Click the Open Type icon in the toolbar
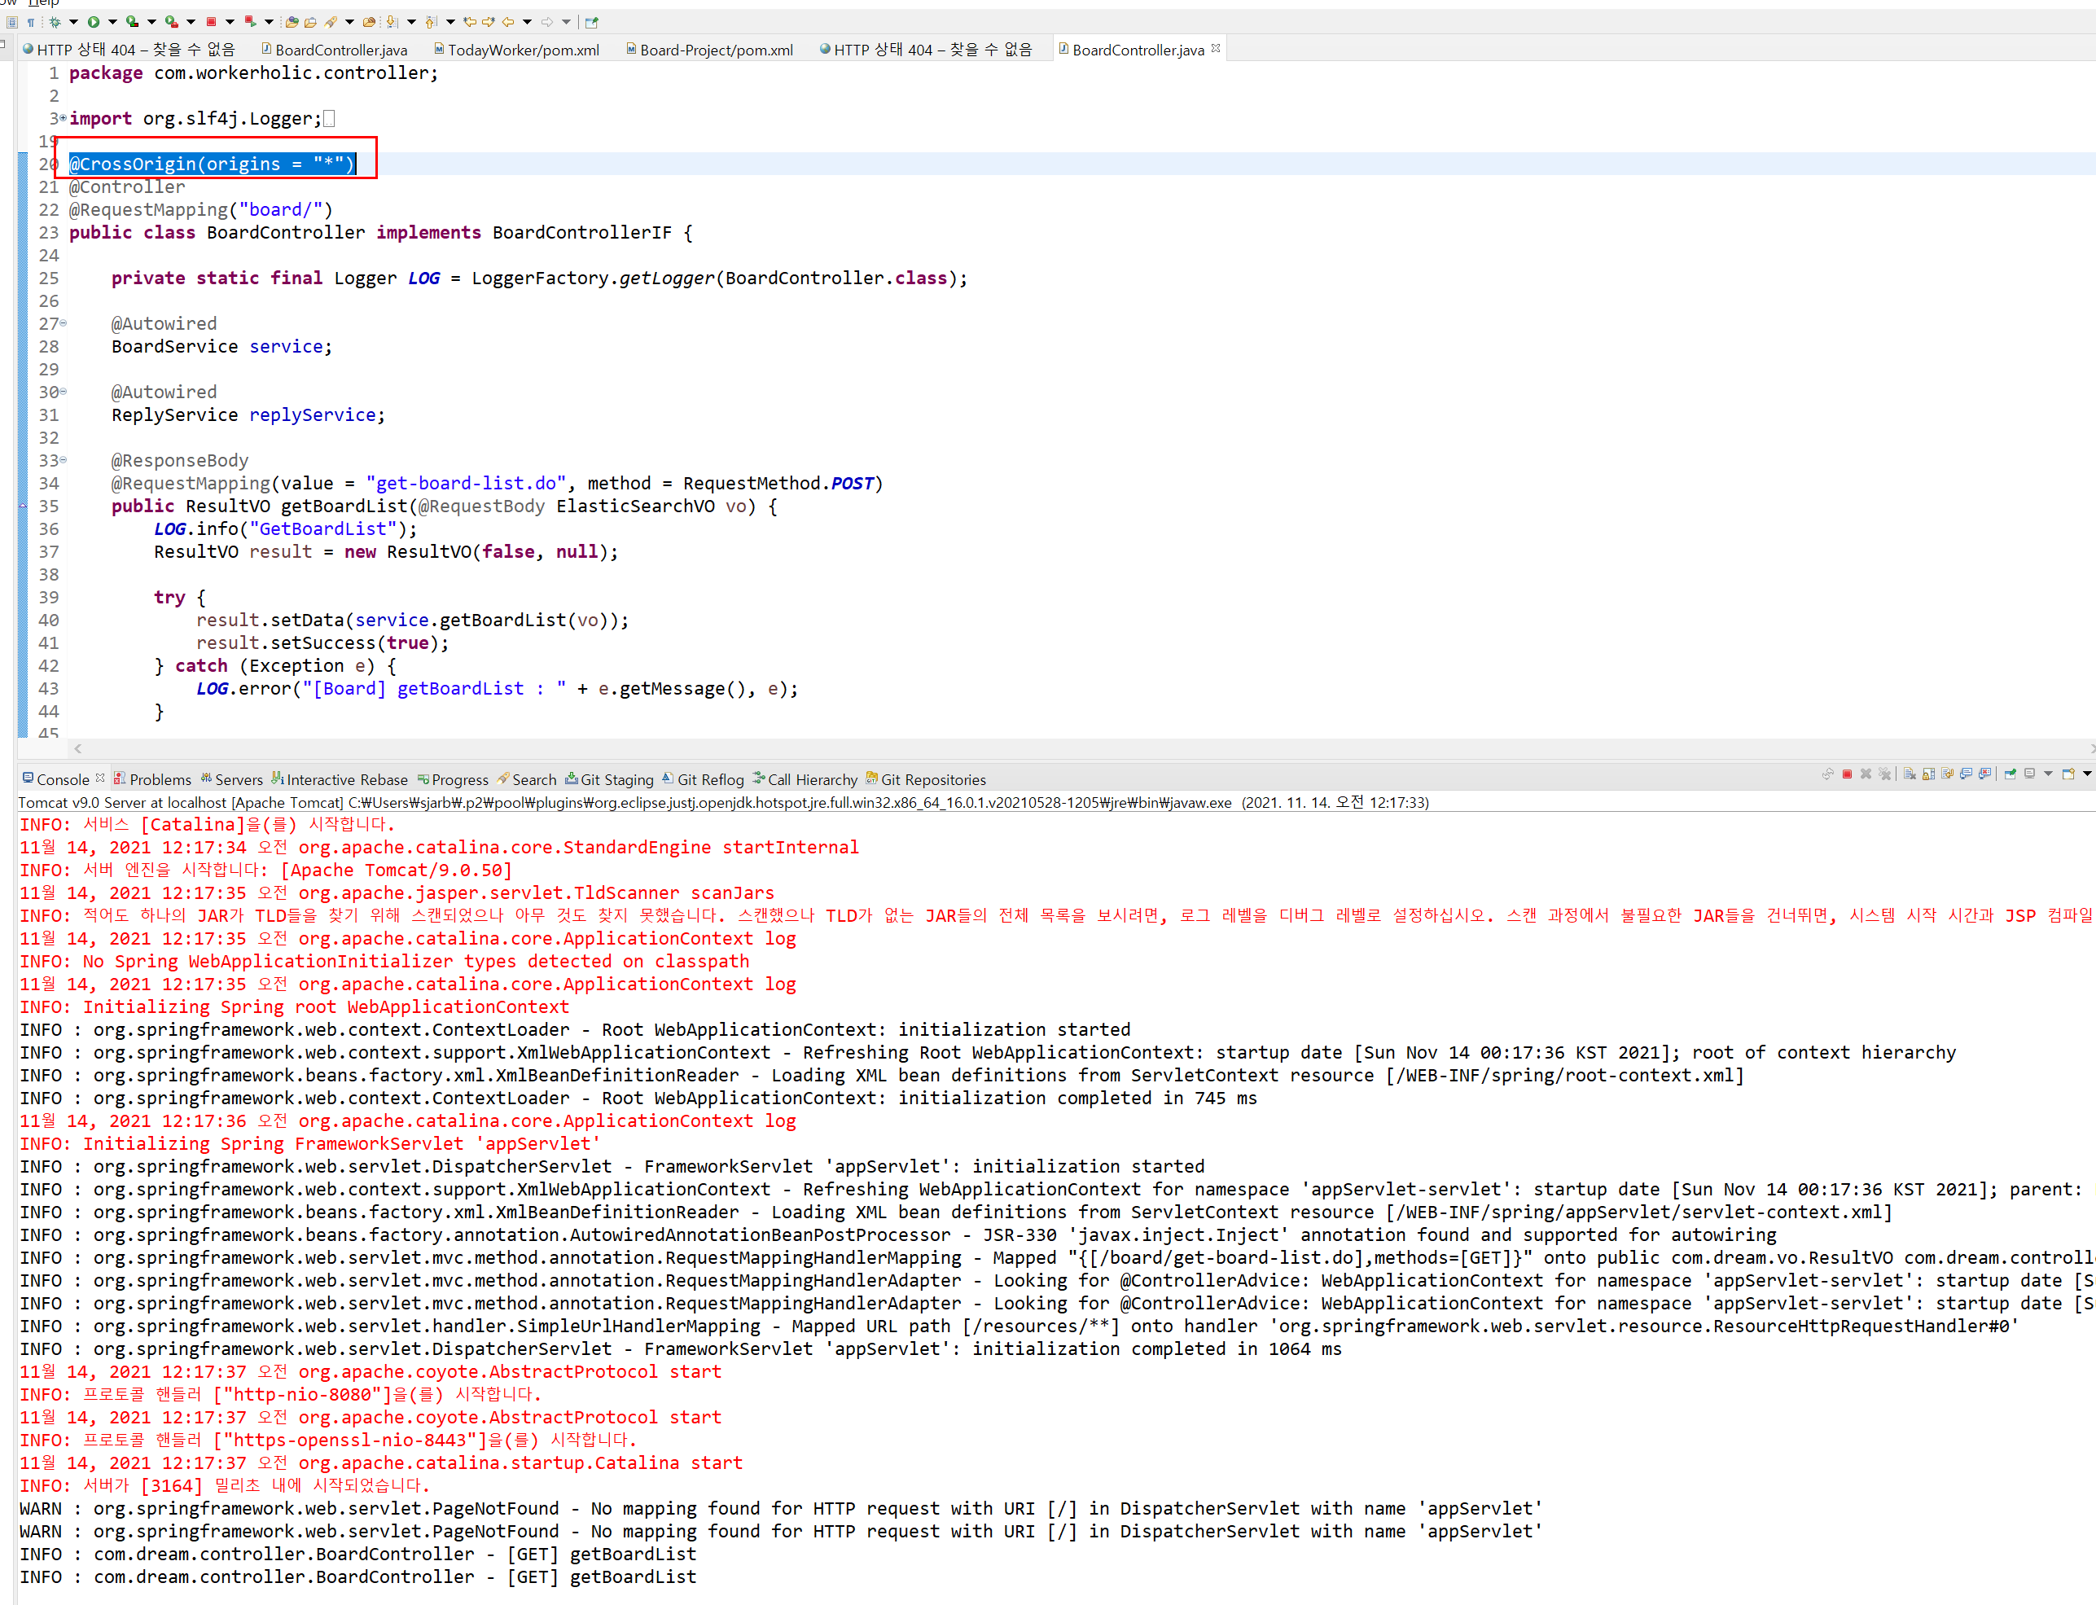Image resolution: width=2096 pixels, height=1605 pixels. (x=292, y=22)
